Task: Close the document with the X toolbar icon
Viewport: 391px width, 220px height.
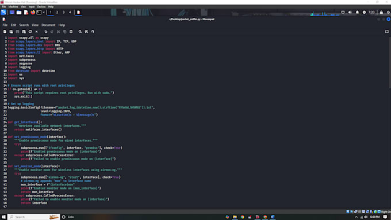Action: click(36, 32)
